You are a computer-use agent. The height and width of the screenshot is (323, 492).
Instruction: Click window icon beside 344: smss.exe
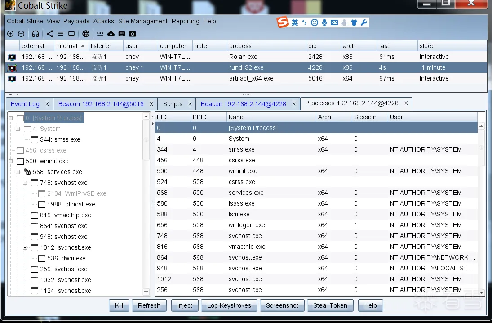click(35, 140)
